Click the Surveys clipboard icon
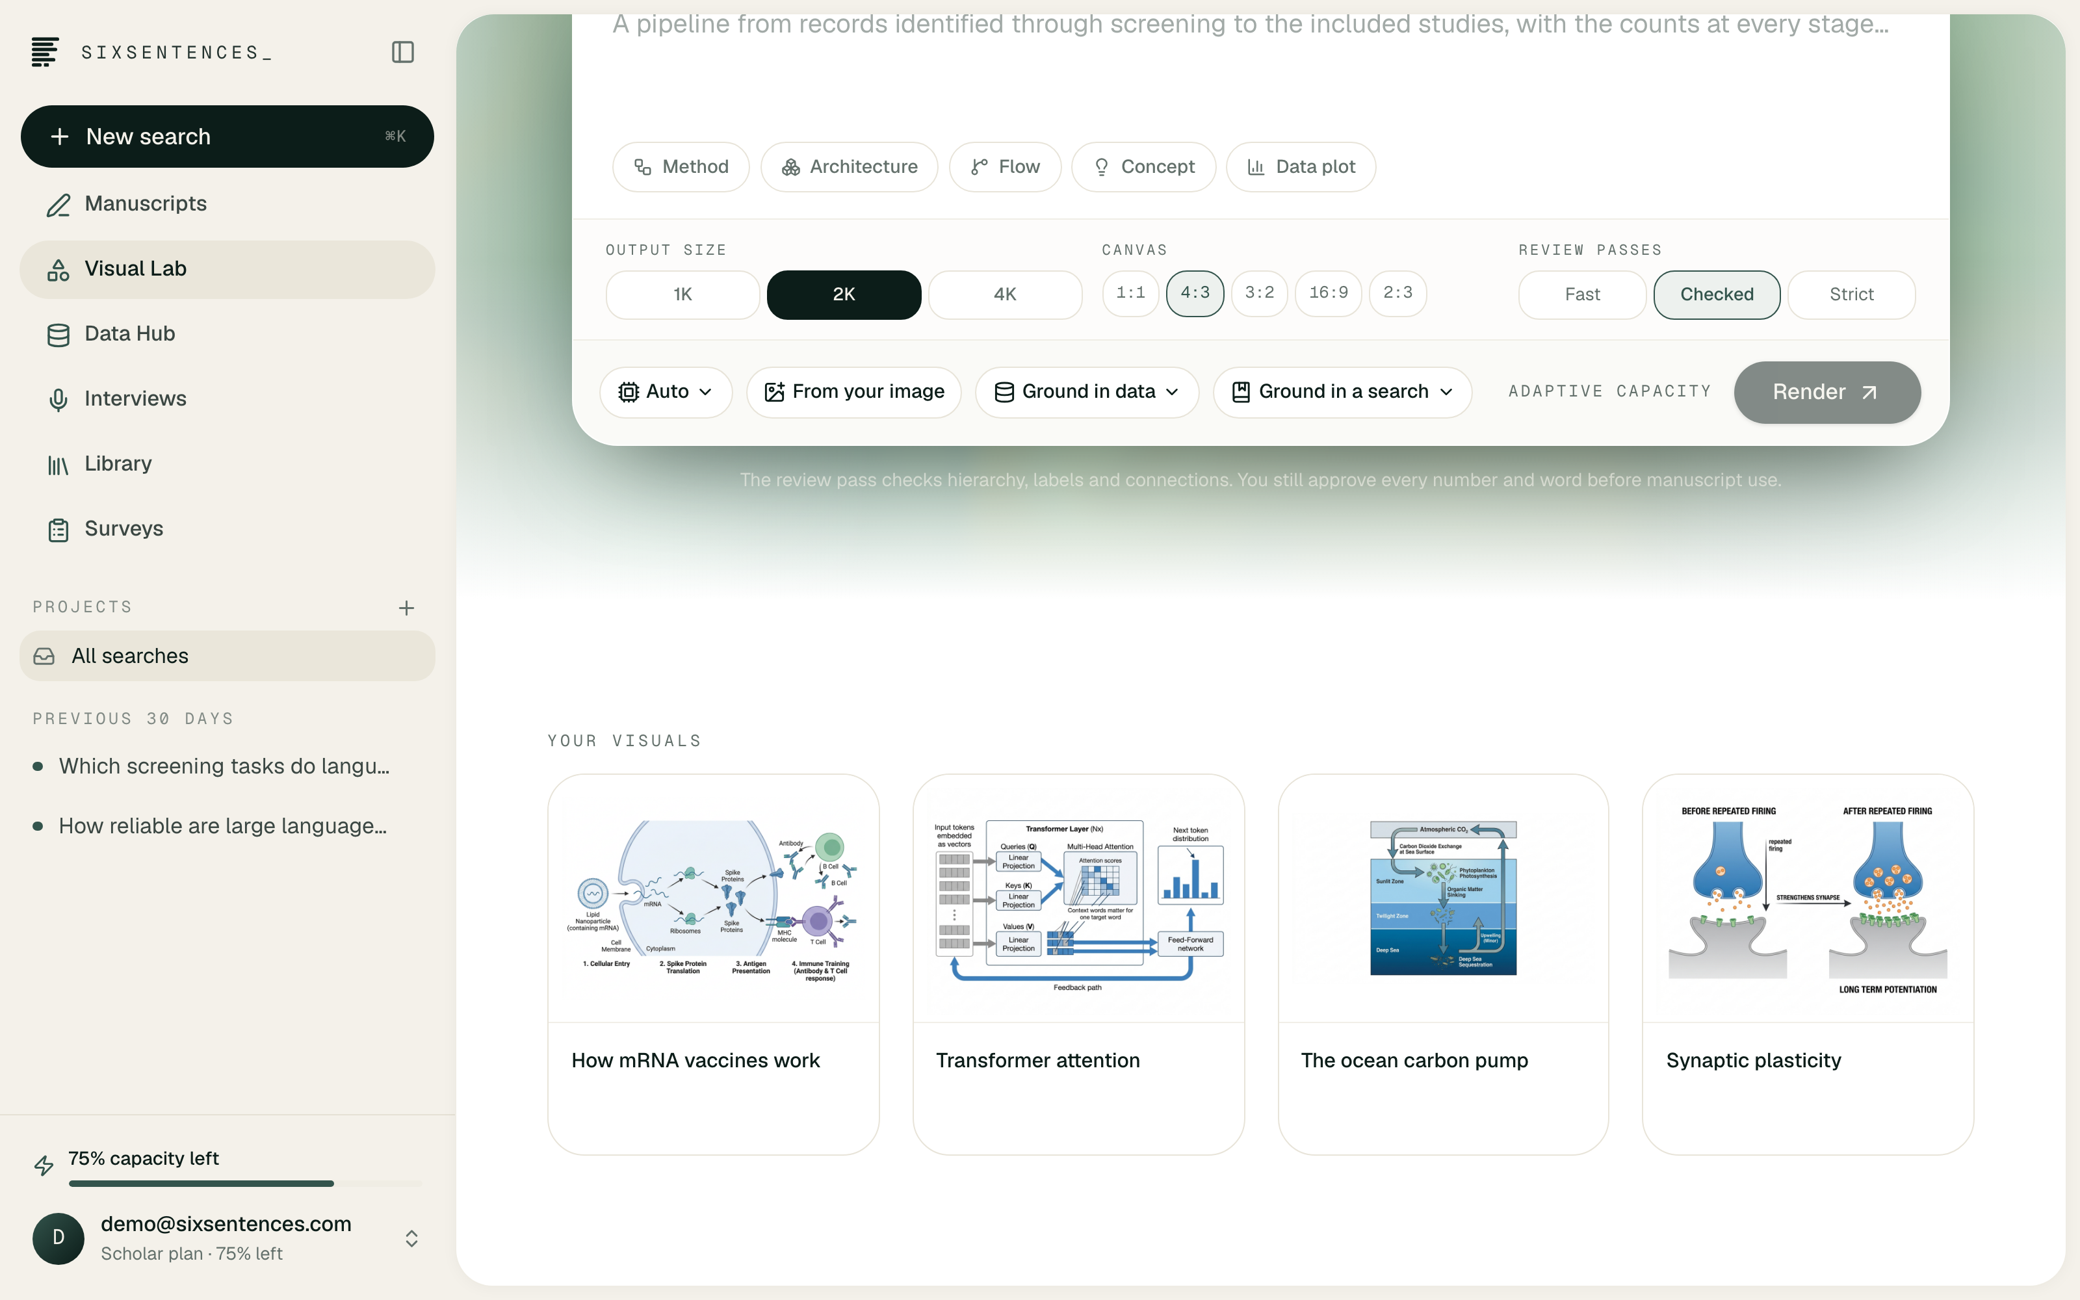 (58, 530)
